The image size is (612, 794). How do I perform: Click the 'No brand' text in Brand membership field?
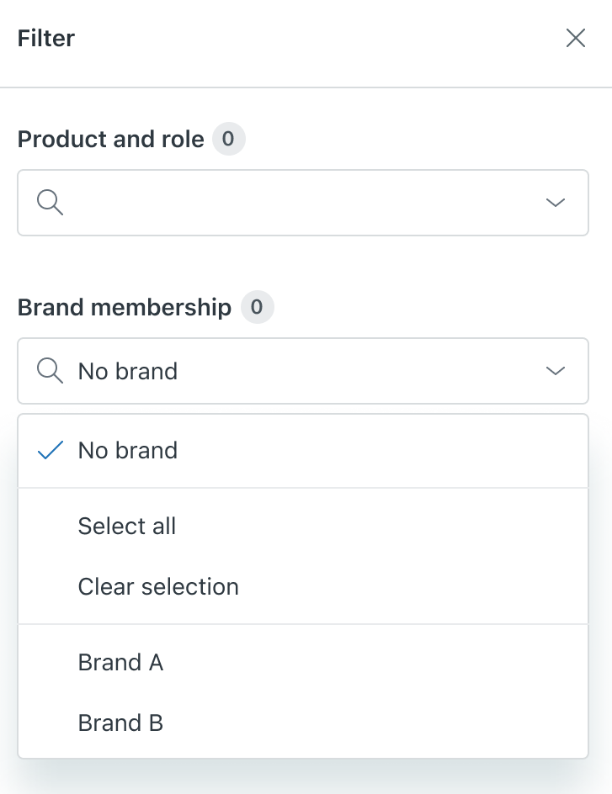128,371
